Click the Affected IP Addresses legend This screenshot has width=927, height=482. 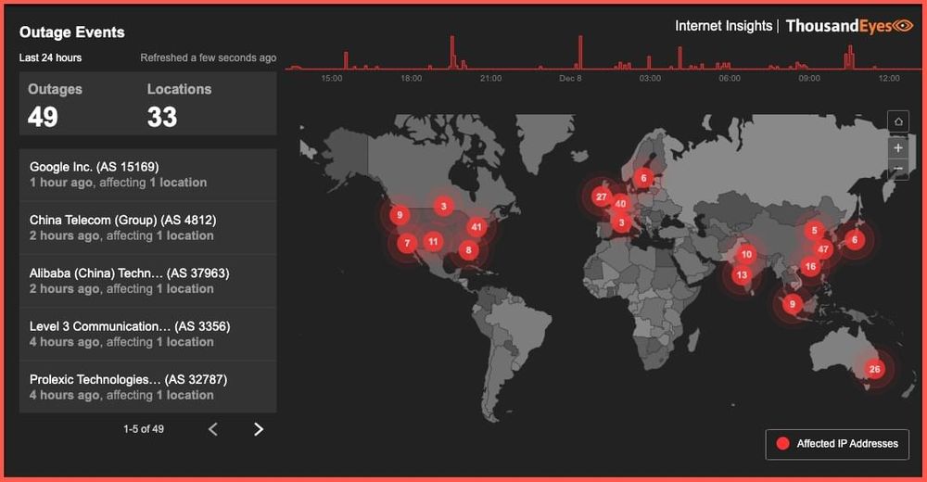(x=837, y=444)
